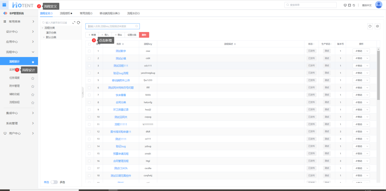
Task: Switch to the 移动端流程分类 tab
Action: pyautogui.click(x=110, y=13)
